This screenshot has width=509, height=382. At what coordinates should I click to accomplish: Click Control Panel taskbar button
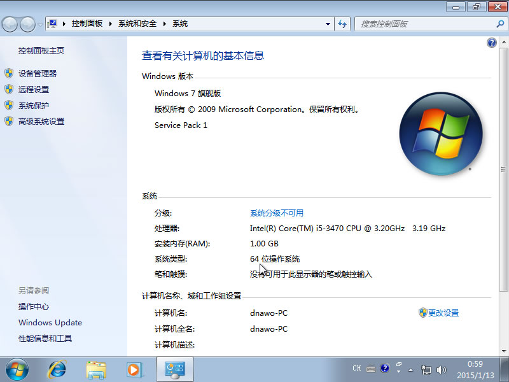(175, 369)
